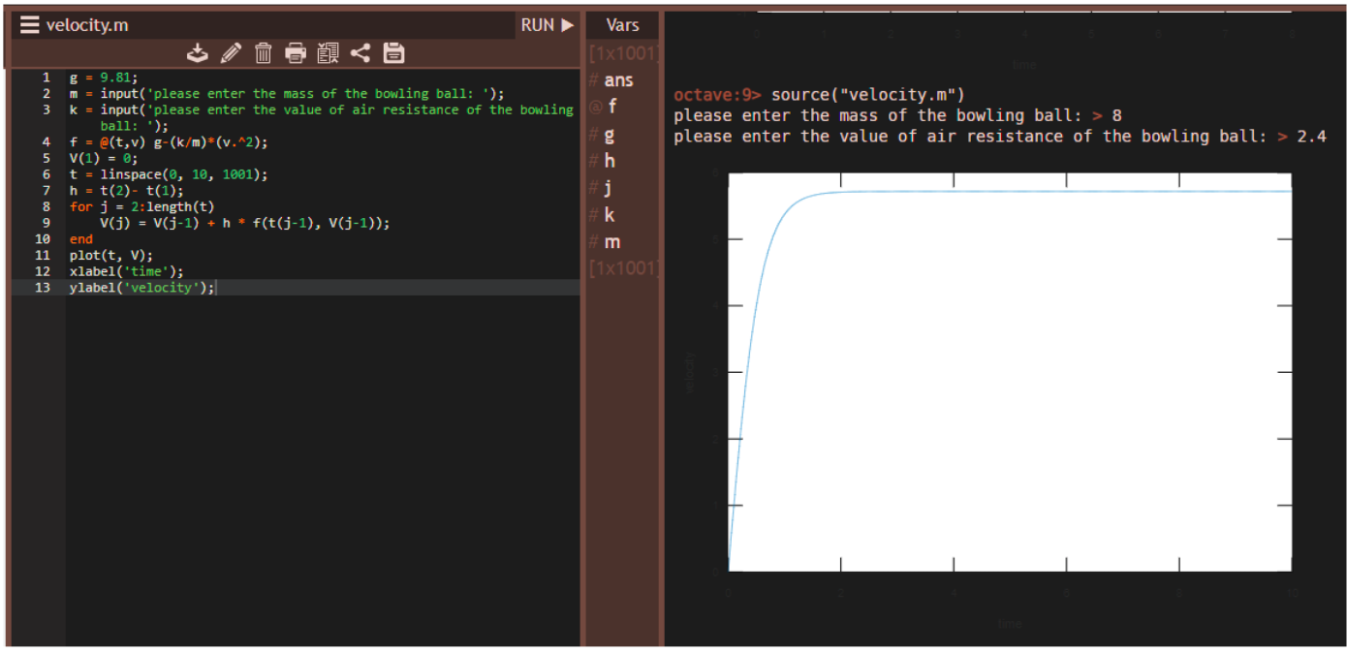The height and width of the screenshot is (653, 1347).
Task: Click the download file icon
Action: (198, 53)
